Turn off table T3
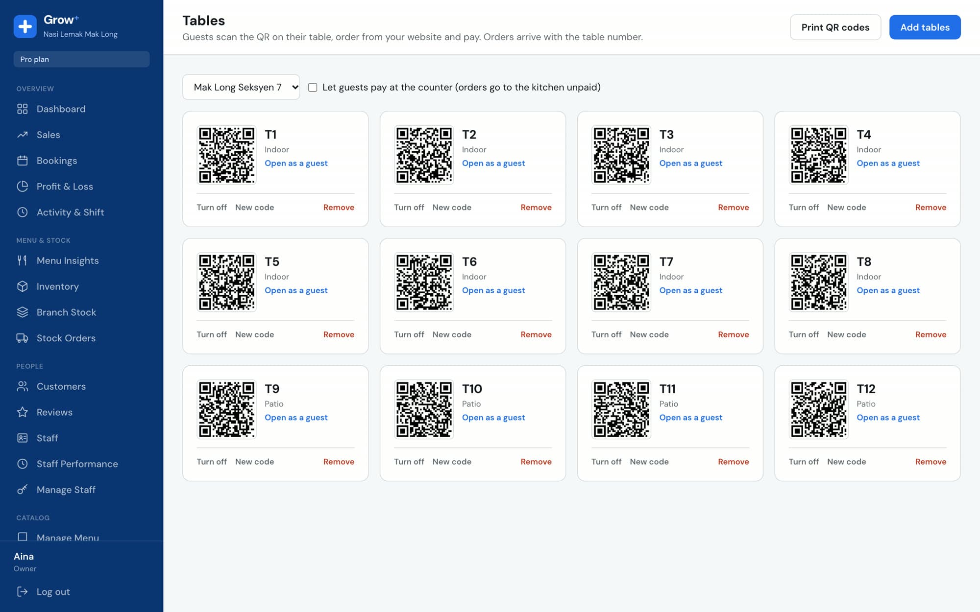 (x=606, y=207)
